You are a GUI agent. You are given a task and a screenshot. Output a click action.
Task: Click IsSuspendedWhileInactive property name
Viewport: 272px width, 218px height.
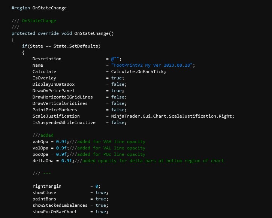64,122
